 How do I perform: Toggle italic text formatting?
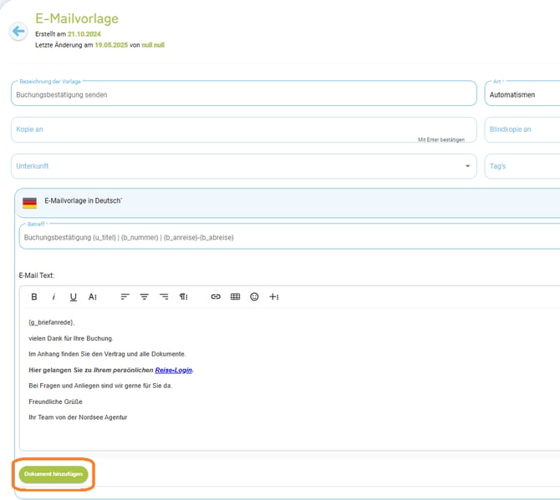coord(53,296)
